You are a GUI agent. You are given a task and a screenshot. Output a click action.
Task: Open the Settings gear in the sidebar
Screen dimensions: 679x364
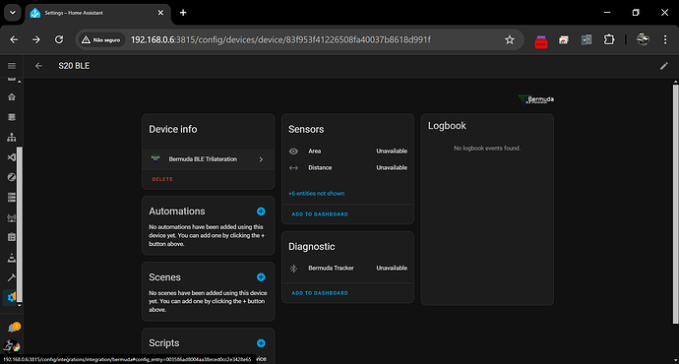[x=11, y=297]
